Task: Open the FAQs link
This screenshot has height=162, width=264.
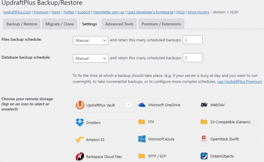Action: (x=180, y=12)
